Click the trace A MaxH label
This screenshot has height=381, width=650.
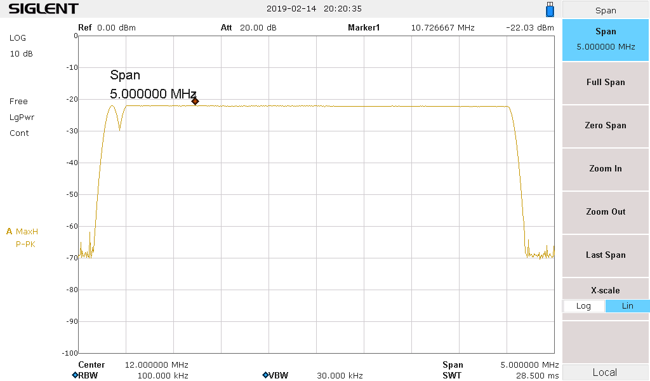(x=22, y=232)
